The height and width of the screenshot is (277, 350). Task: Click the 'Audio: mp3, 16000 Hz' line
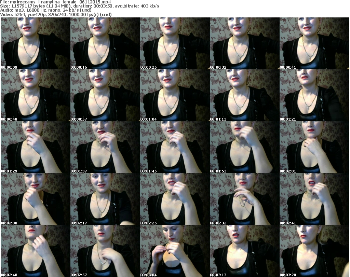coord(46,10)
